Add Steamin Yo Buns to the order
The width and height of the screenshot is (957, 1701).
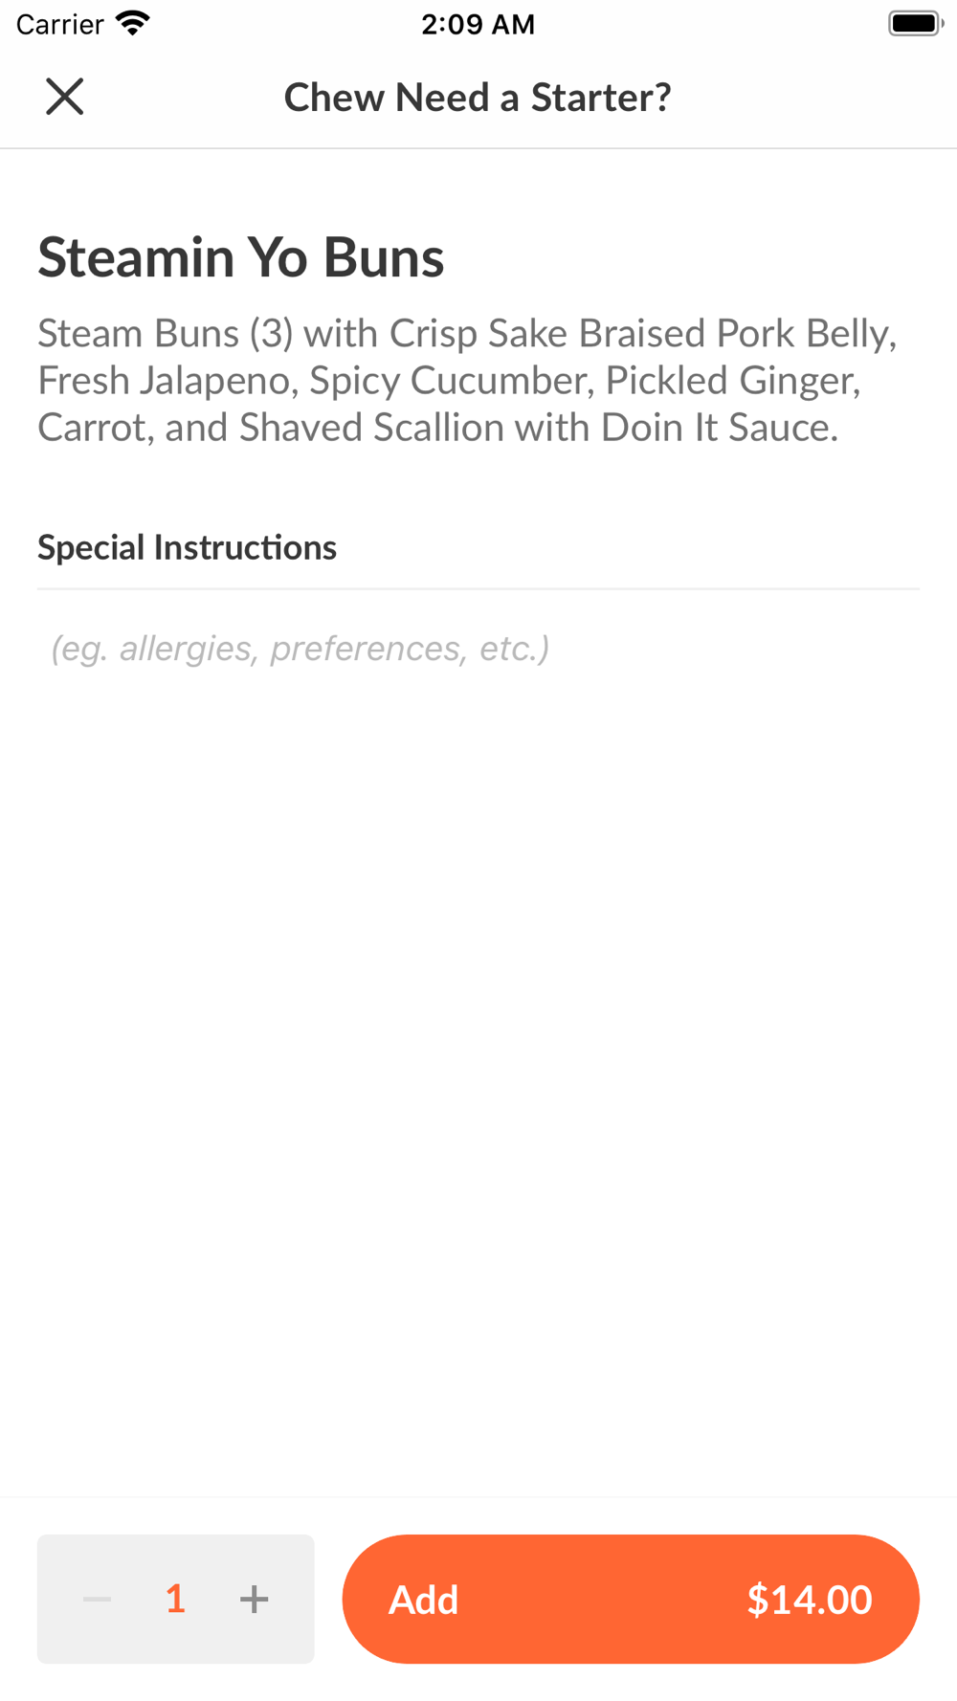(x=630, y=1599)
